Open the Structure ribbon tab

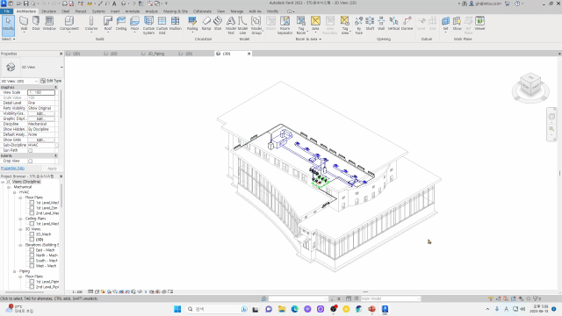(x=49, y=11)
